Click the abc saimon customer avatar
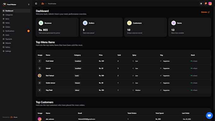The image size is (215, 121). [40, 119]
